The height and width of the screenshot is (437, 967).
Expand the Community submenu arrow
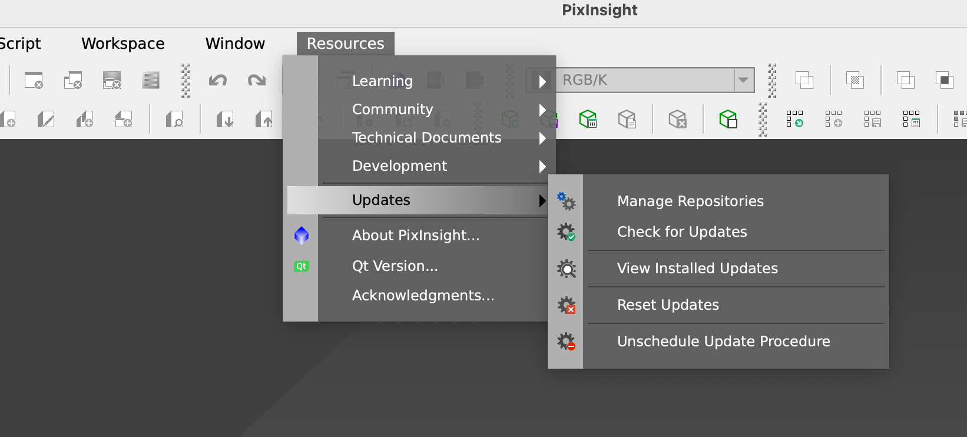click(x=542, y=110)
